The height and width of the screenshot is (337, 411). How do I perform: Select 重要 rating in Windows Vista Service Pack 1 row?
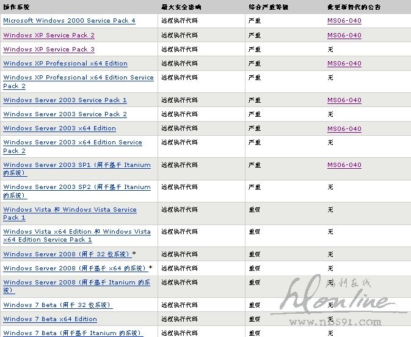pos(255,209)
